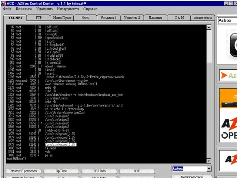
Task: Click the '/usr/bin/dbus-daemon --system' line
Action: pos(67,80)
